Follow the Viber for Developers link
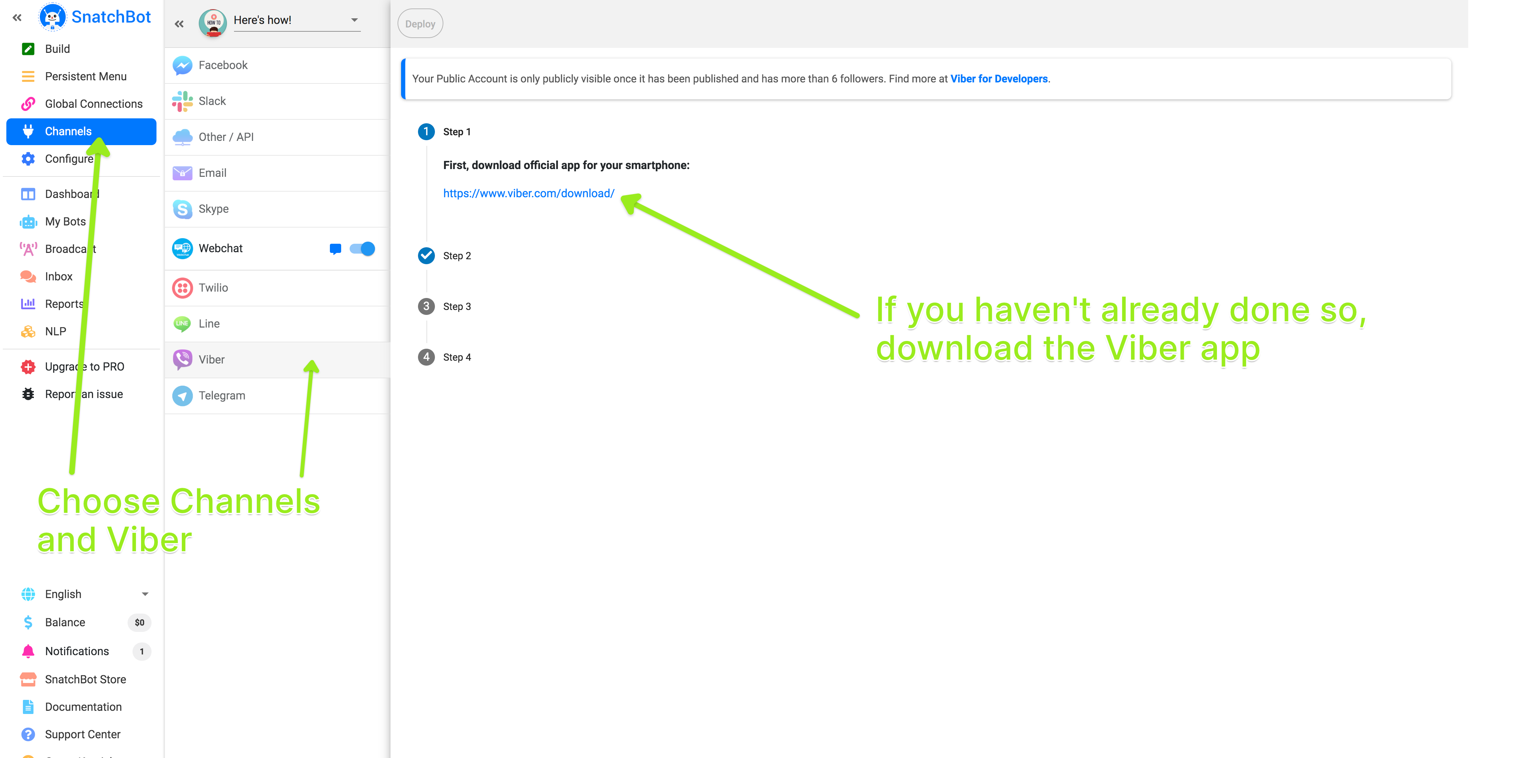 998,79
